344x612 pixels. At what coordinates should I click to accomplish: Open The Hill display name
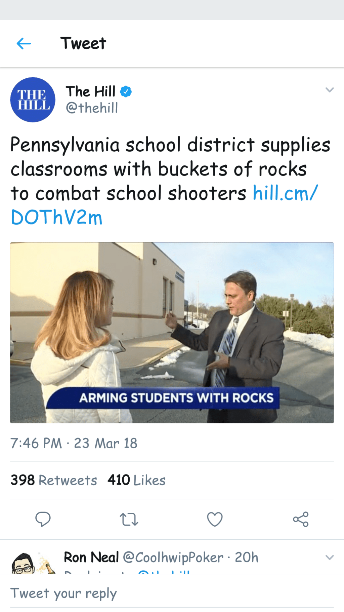tap(91, 91)
